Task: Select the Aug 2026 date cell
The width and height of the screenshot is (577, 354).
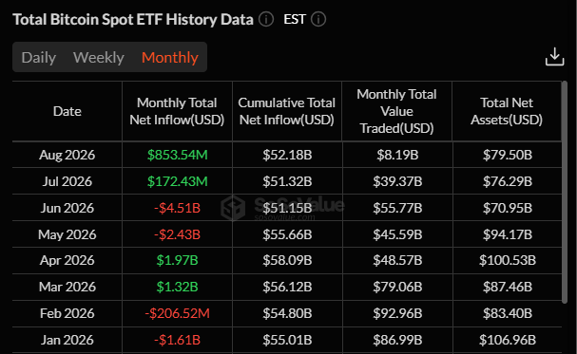Action: pos(67,155)
